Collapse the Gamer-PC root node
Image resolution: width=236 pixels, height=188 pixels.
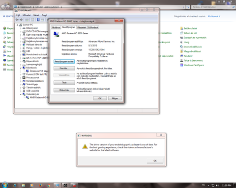[17, 25]
